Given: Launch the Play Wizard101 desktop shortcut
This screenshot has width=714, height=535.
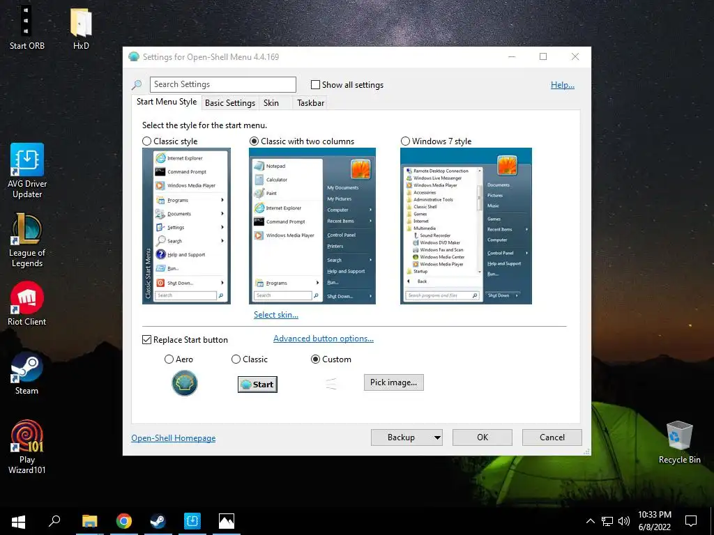Looking at the screenshot, I should (27, 447).
